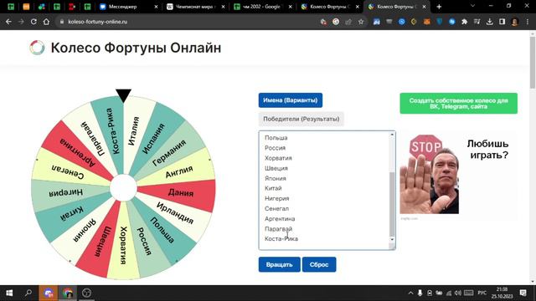Screen dimensions: 536x301
Task: Click the names list scrollbar up arrow
Action: click(x=392, y=135)
